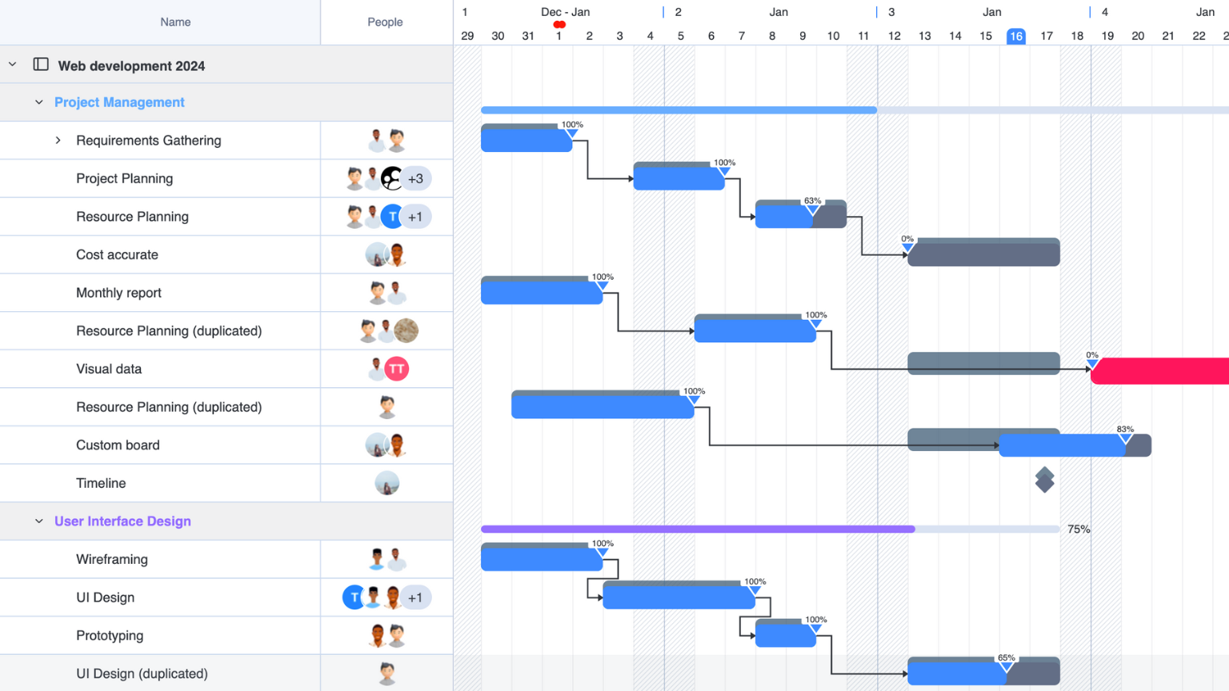Click the red today marker above date 1
1229x691 pixels.
click(x=559, y=25)
